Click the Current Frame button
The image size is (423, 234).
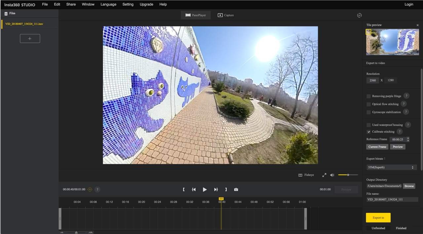pos(377,147)
